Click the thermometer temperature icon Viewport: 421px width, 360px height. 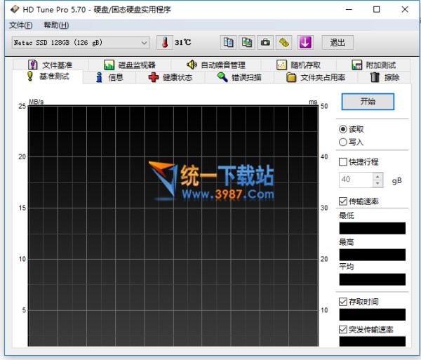click(165, 42)
